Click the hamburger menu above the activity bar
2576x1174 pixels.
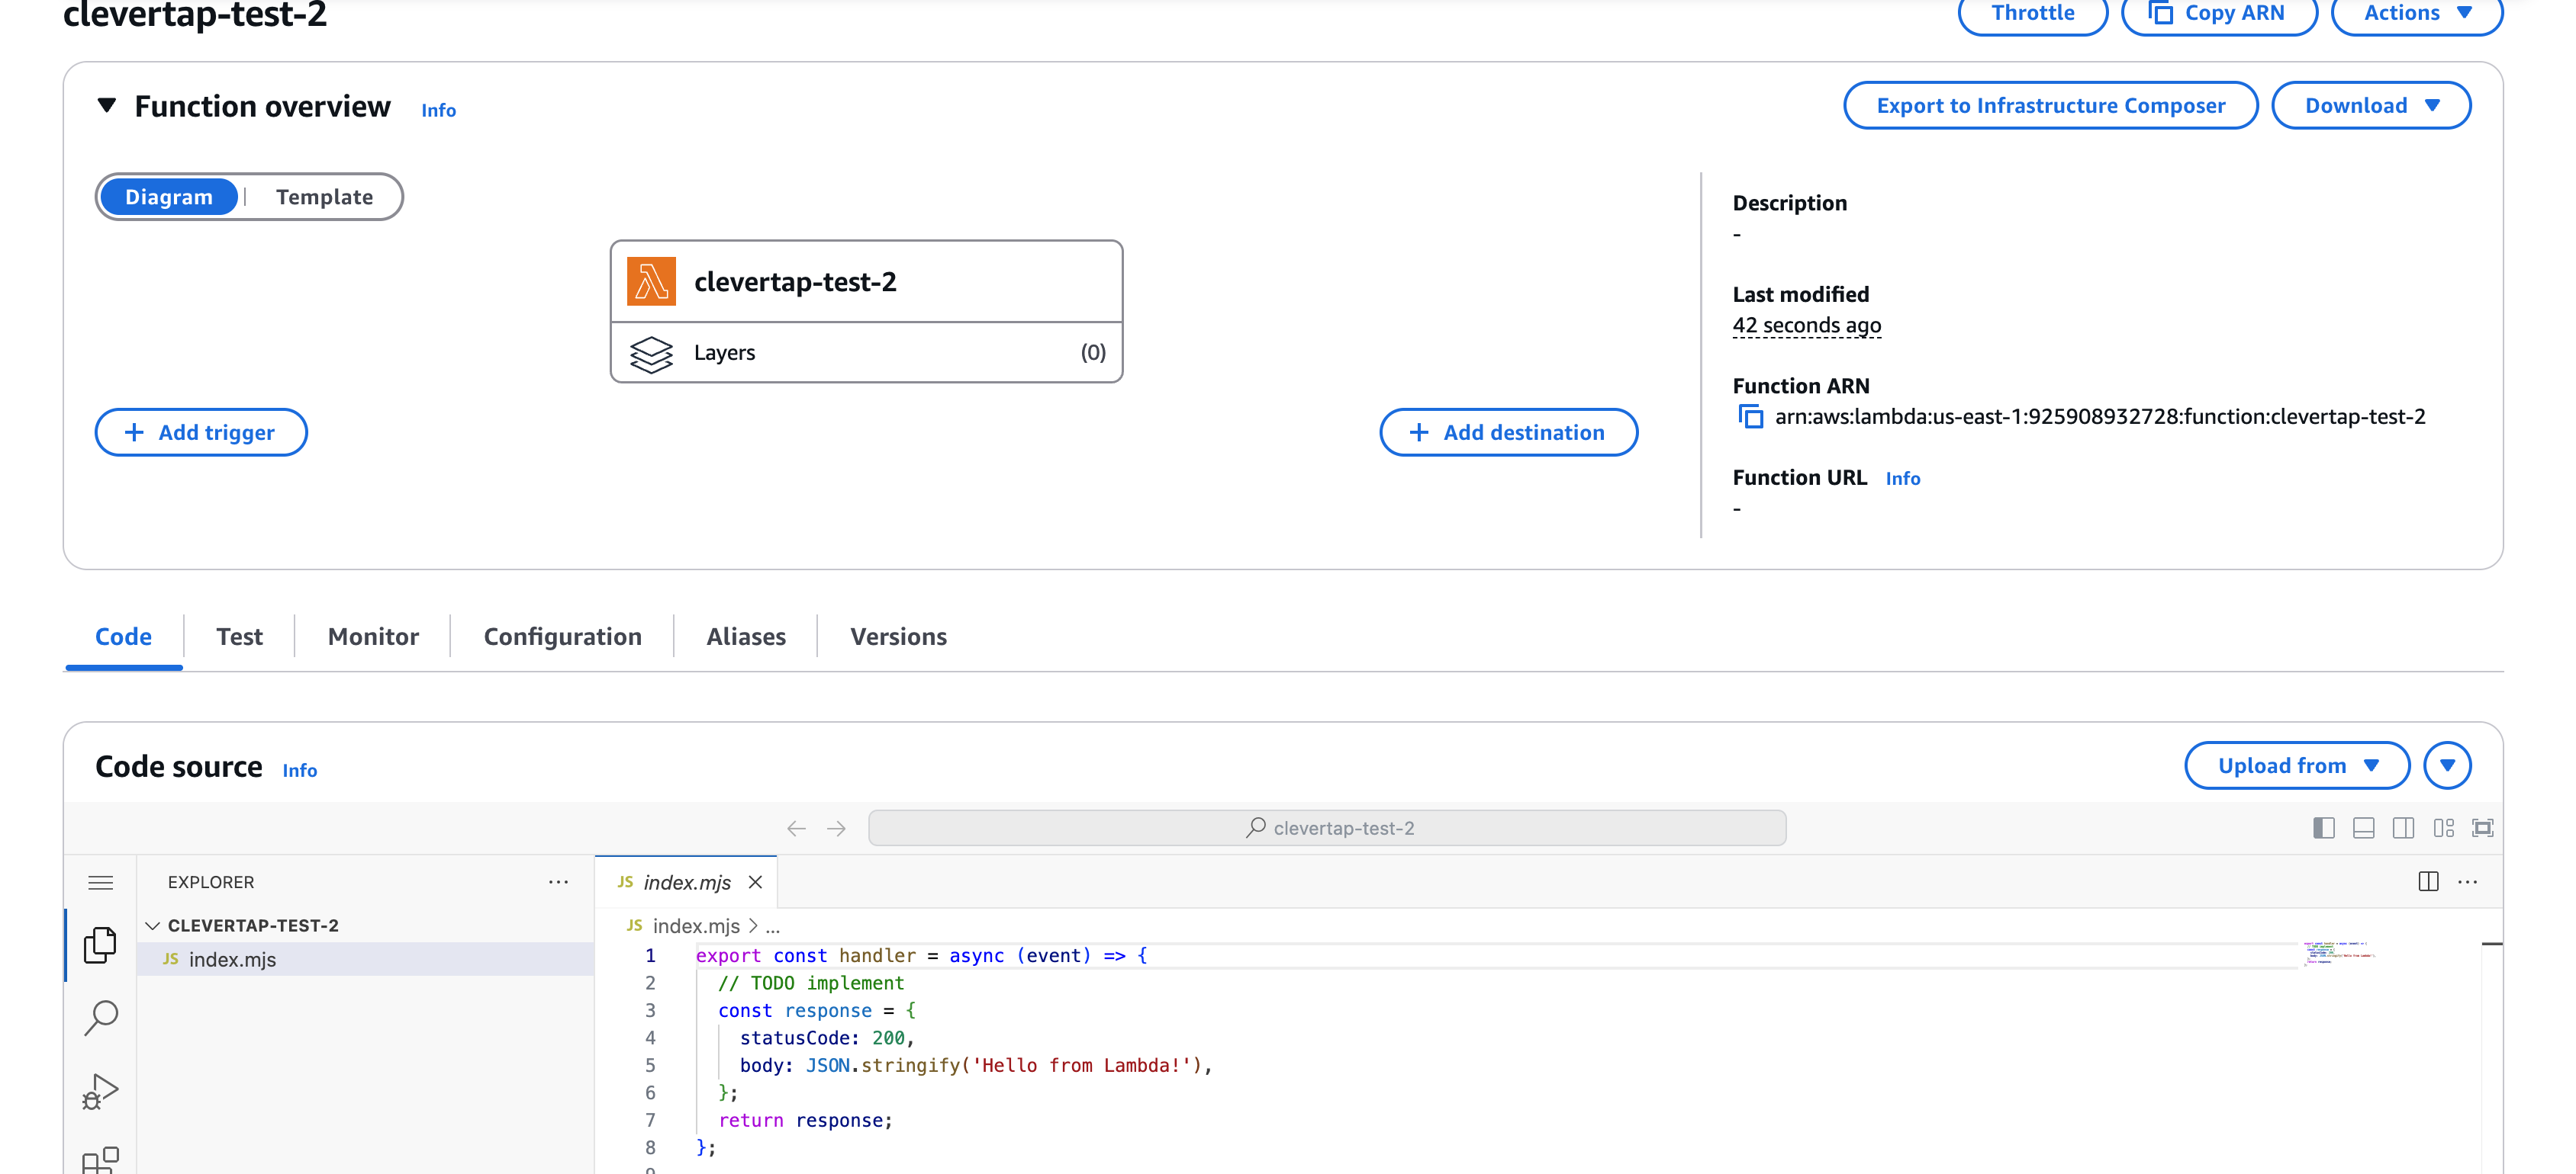coord(100,882)
